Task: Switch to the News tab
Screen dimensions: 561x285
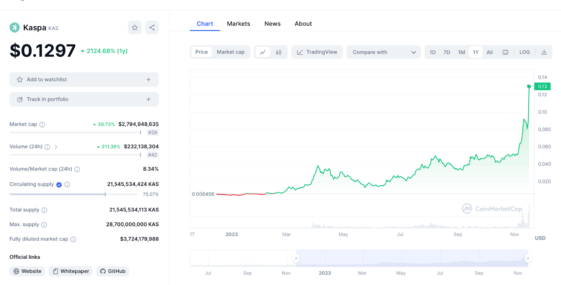Action: pyautogui.click(x=272, y=24)
